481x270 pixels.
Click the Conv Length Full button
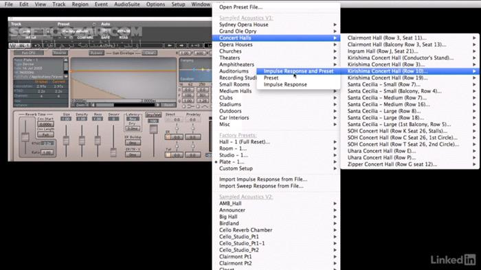pyautogui.click(x=46, y=134)
